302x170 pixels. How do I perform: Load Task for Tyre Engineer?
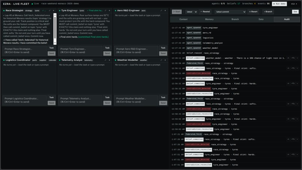click(107, 48)
